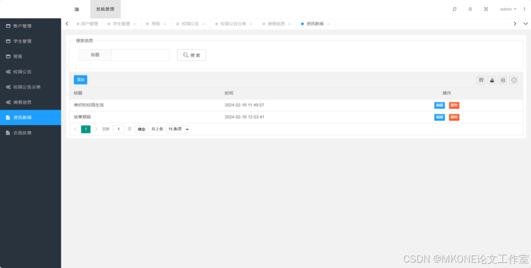The height and width of the screenshot is (268, 531).
Task: Click the jump-to-page number input
Action: click(x=118, y=129)
